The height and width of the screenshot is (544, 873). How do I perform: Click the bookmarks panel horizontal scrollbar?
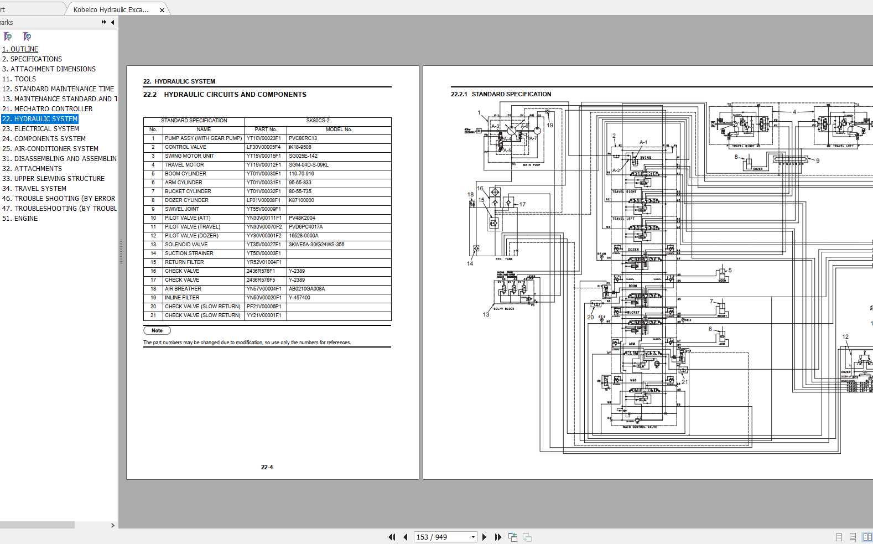[37, 525]
